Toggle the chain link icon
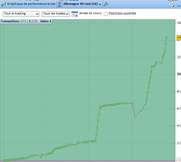 pyautogui.click(x=59, y=5)
